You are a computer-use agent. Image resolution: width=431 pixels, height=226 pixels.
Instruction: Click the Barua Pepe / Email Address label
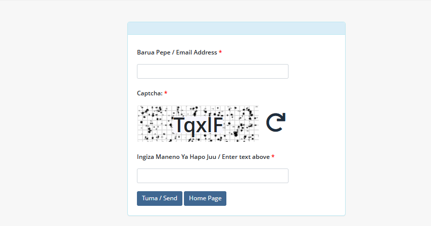click(177, 52)
